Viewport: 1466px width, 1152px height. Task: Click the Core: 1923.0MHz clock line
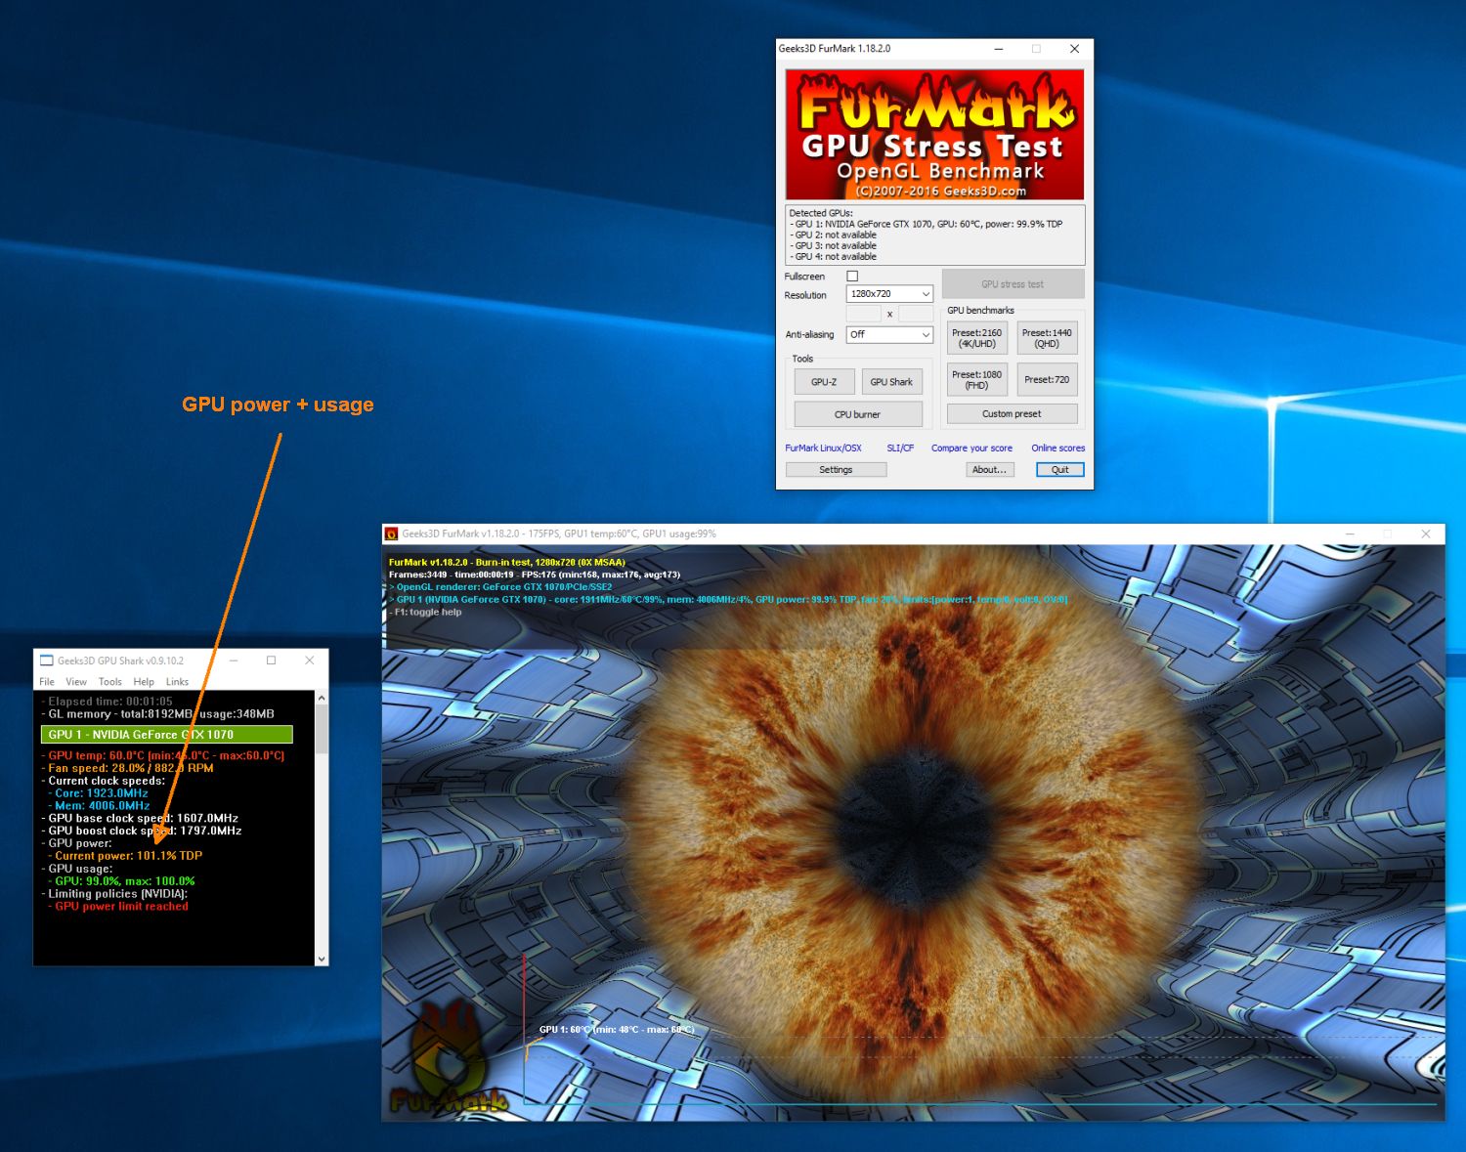tap(102, 793)
